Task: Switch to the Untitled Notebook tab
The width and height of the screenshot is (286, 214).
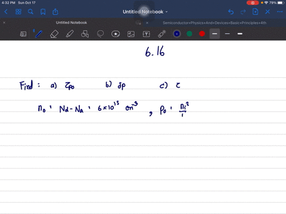Action: coord(71,23)
